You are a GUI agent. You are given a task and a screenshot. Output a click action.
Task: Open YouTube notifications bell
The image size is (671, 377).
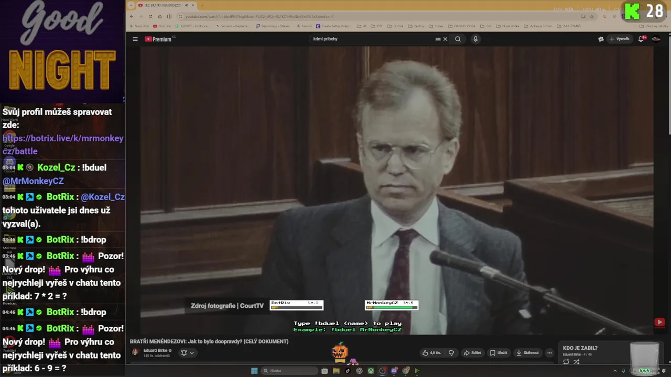641,39
